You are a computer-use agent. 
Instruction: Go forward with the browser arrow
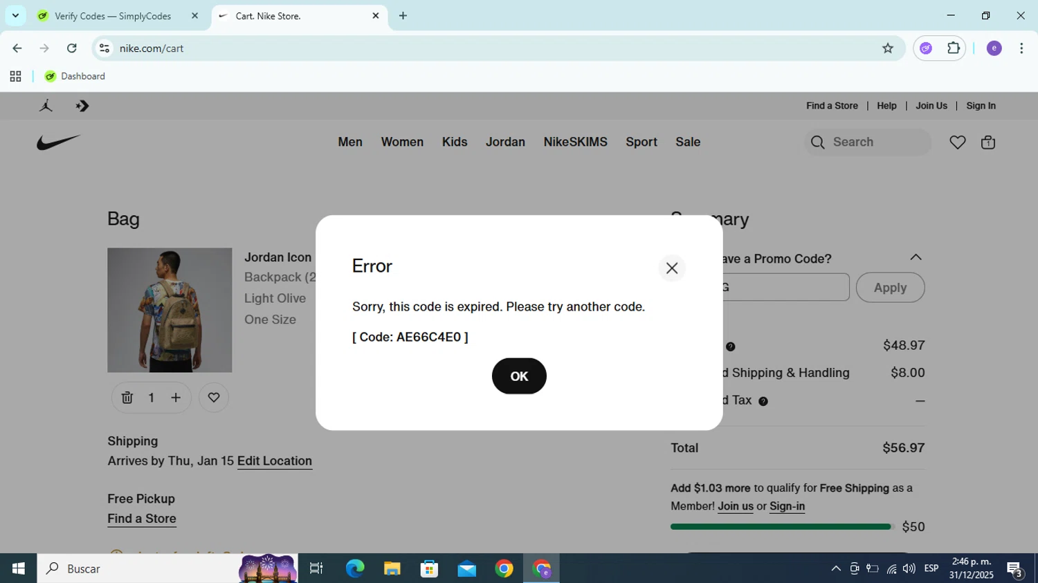click(x=44, y=48)
